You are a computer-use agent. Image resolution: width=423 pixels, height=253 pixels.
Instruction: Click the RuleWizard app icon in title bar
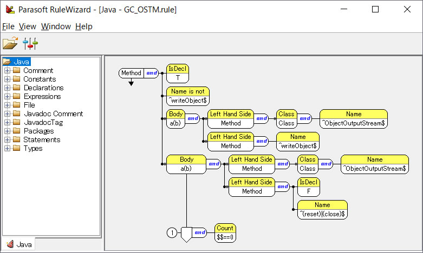coord(10,10)
